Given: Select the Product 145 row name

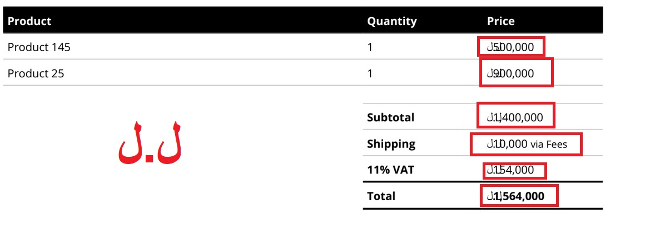Looking at the screenshot, I should point(39,47).
